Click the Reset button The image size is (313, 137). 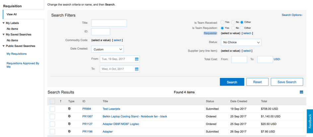[257, 82]
